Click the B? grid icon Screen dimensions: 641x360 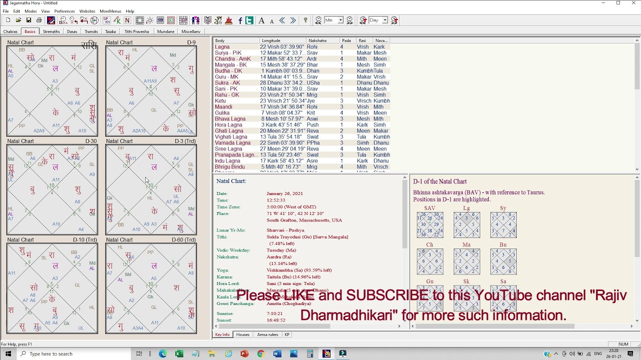point(183,20)
